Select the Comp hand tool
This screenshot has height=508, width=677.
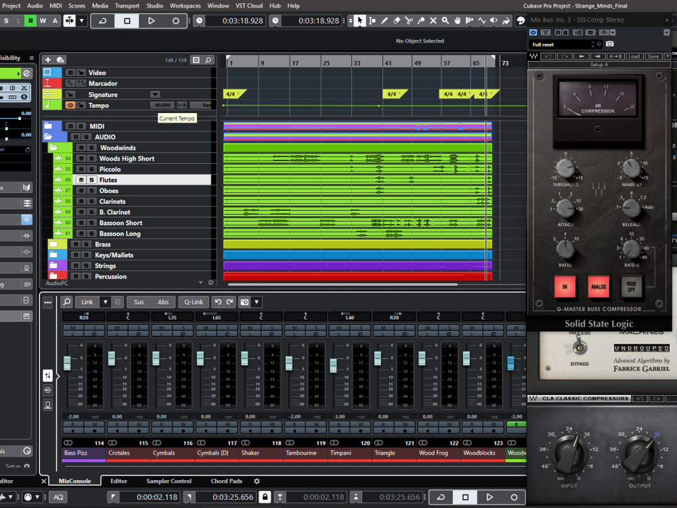click(x=457, y=20)
